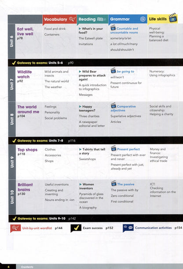The height and width of the screenshot is (269, 183).
Task: Click the Vocabulary magnifier icon in header
Action: 72,19
